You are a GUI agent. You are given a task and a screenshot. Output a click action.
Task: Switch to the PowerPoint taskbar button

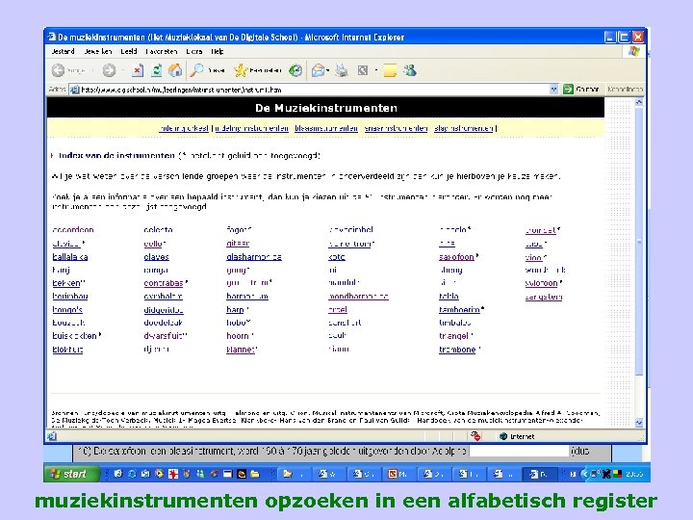398,474
